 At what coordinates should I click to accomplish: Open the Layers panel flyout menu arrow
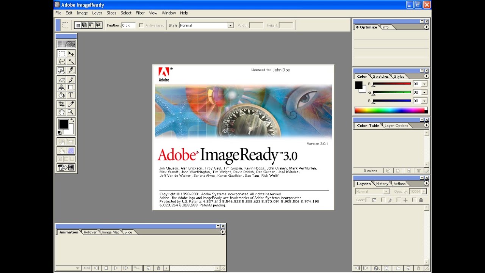click(x=426, y=184)
